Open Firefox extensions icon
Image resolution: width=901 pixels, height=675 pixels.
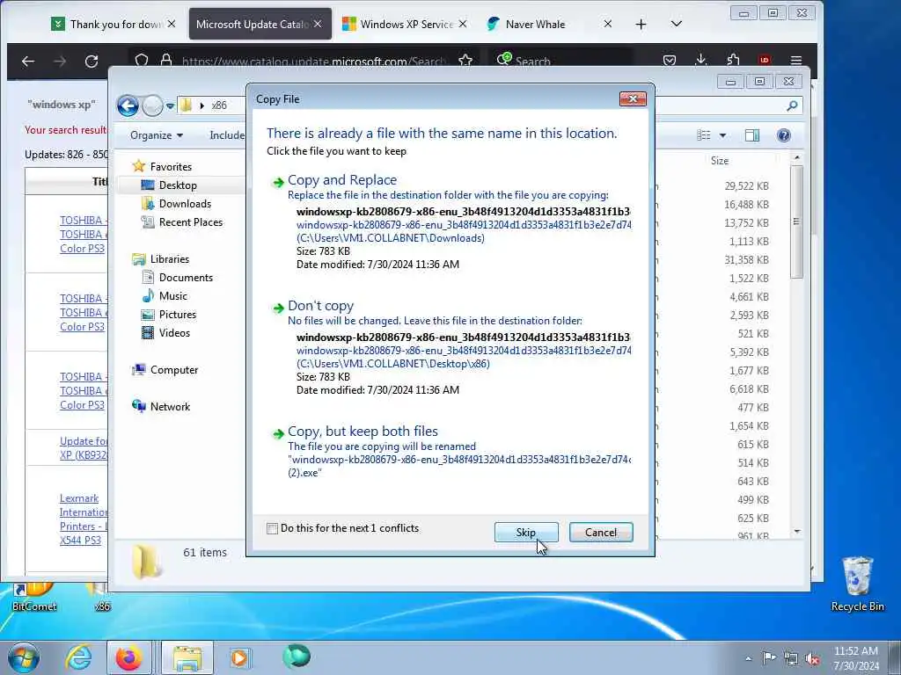tap(733, 61)
